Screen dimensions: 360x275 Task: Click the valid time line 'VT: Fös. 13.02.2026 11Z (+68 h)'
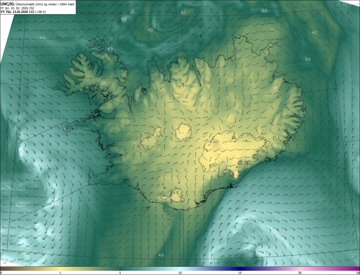[x=23, y=12]
